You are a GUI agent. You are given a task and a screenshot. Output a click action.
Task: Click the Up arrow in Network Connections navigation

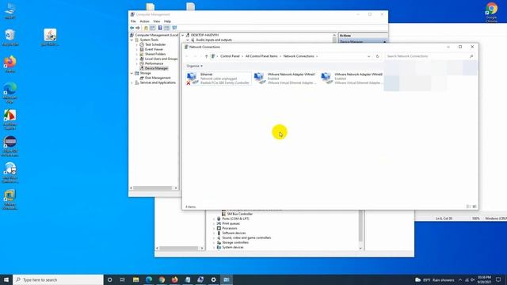point(206,56)
